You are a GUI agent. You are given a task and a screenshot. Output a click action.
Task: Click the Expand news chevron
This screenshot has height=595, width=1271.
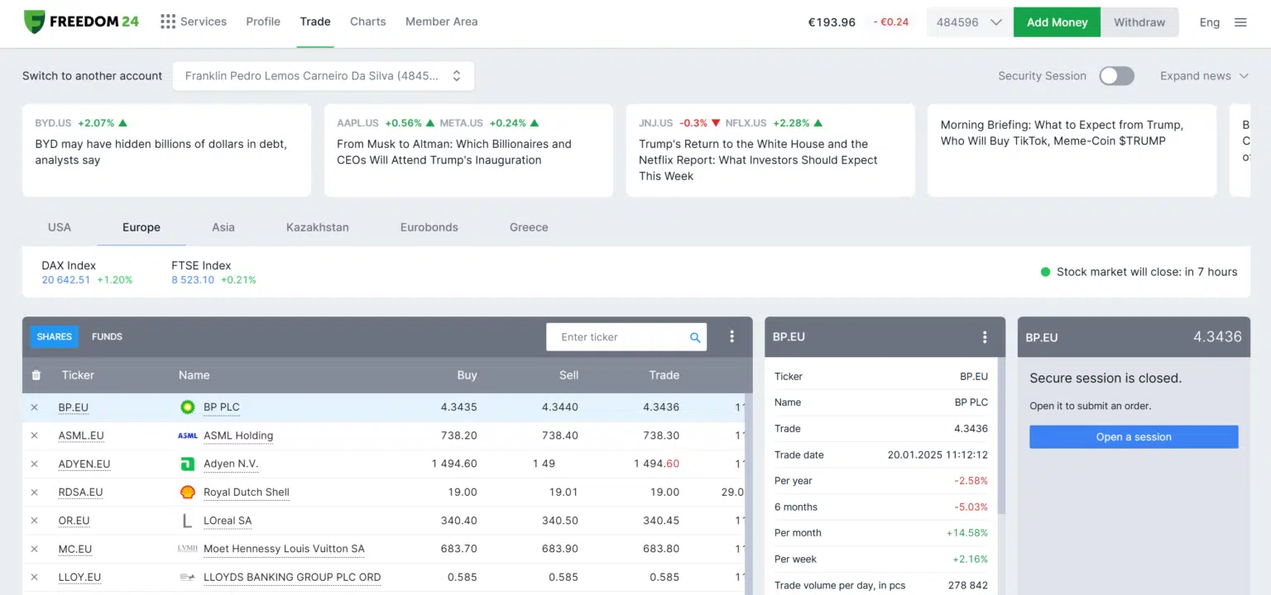coord(1242,75)
